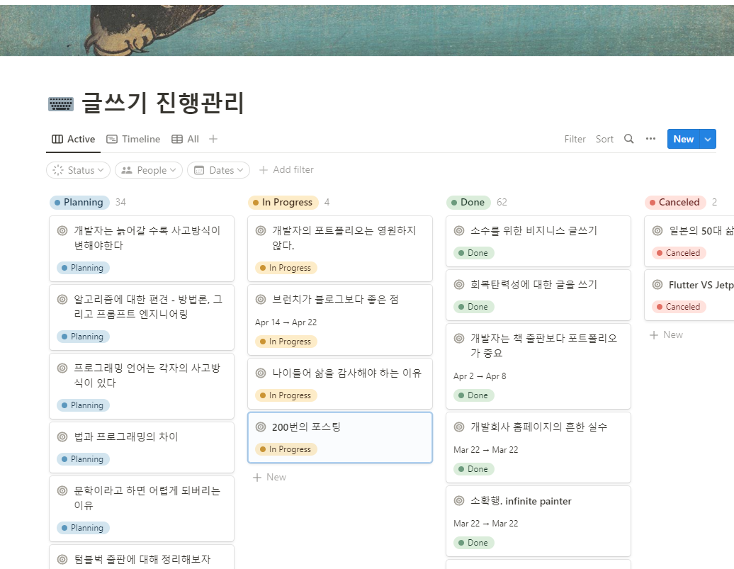Click target icon of 브런치가 블로그보다 좋은 점 card
734x569 pixels.
pyautogui.click(x=261, y=299)
